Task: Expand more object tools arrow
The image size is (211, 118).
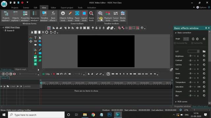Action: click(x=38, y=70)
